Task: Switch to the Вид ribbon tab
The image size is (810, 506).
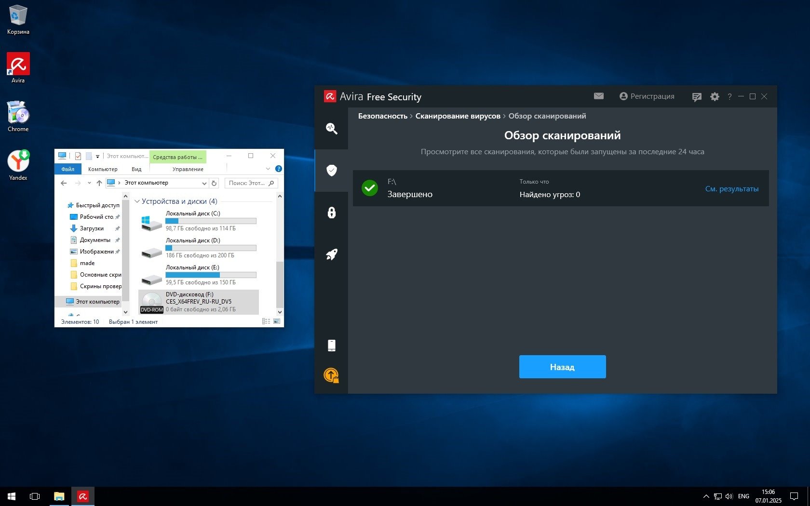Action: pyautogui.click(x=136, y=169)
